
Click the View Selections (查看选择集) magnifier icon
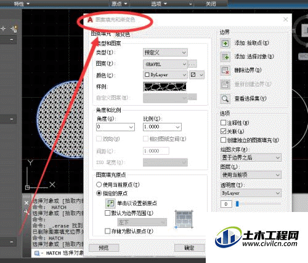[225, 99]
